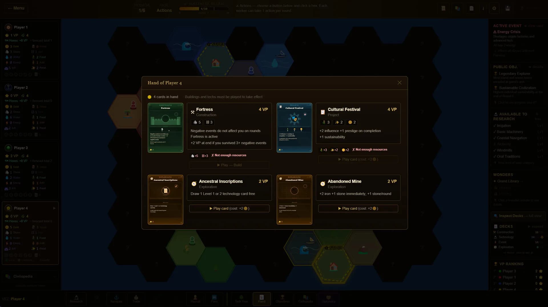Screen dimensions: 548x307
Task: Open the Civilopedia entry in left sidebar
Action: [x=30, y=277]
